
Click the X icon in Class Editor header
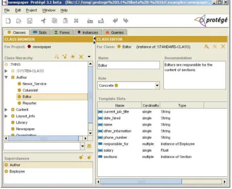point(223,47)
